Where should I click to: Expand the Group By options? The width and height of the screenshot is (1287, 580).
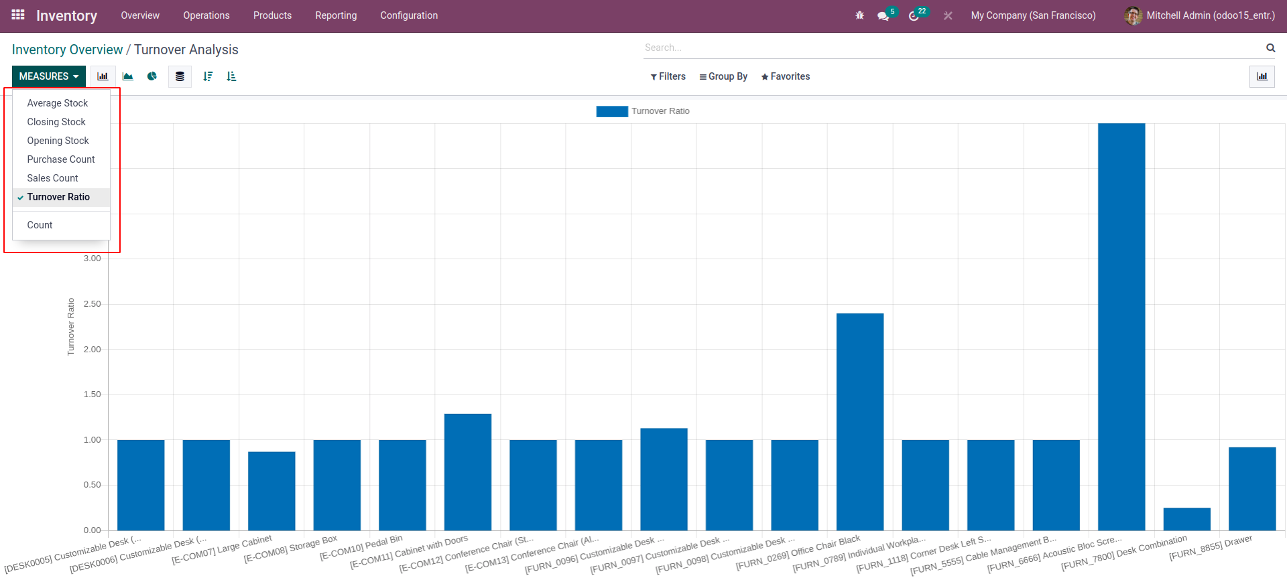coord(723,76)
